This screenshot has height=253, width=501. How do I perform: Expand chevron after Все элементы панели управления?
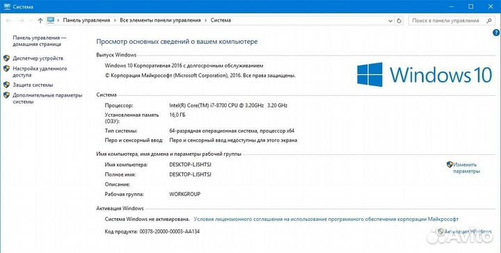click(206, 20)
